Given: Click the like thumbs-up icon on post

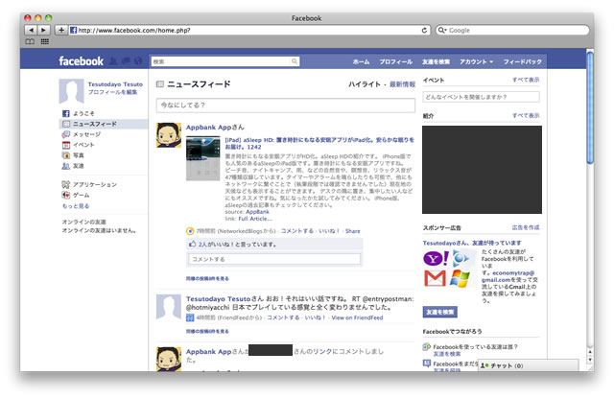Looking at the screenshot, I should (192, 244).
